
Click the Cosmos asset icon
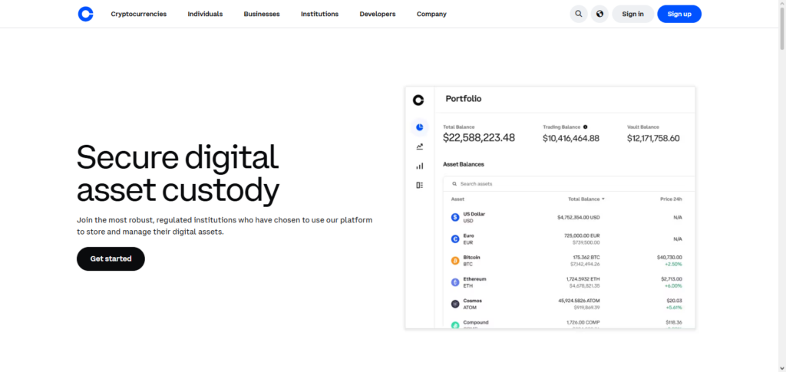coord(455,304)
